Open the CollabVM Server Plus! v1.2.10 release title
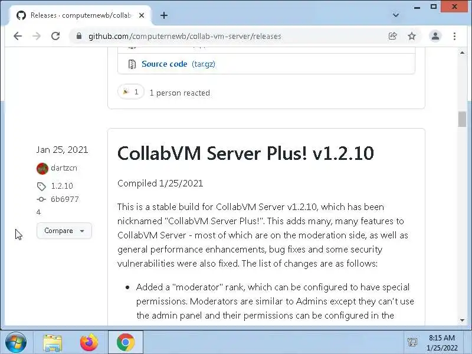472x354 pixels. tap(245, 153)
